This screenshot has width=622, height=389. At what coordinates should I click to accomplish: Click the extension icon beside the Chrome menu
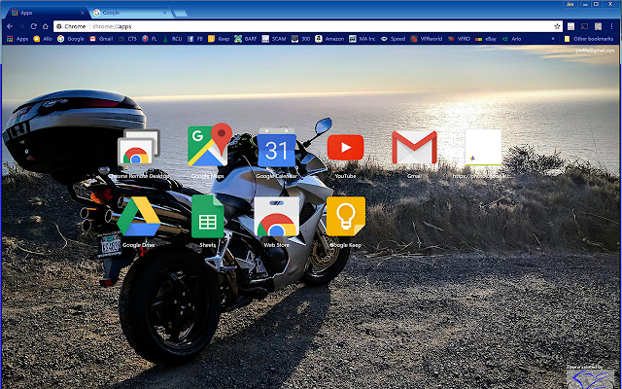point(599,26)
